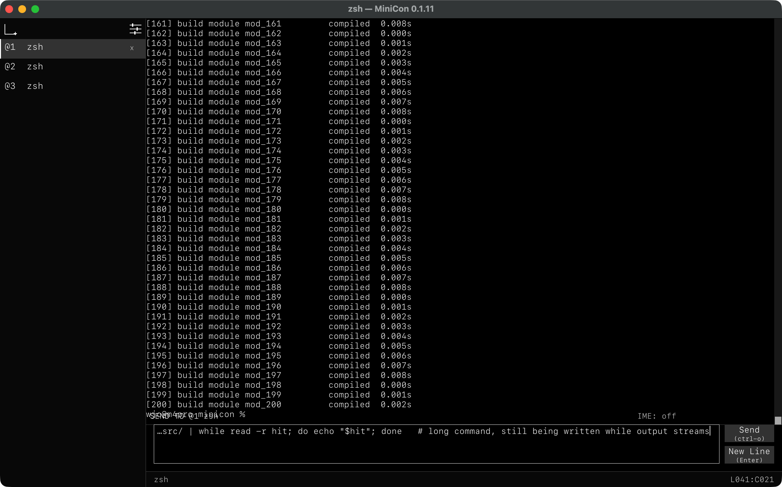Click the New Line (Enter) button
This screenshot has width=782, height=487.
[x=749, y=455]
